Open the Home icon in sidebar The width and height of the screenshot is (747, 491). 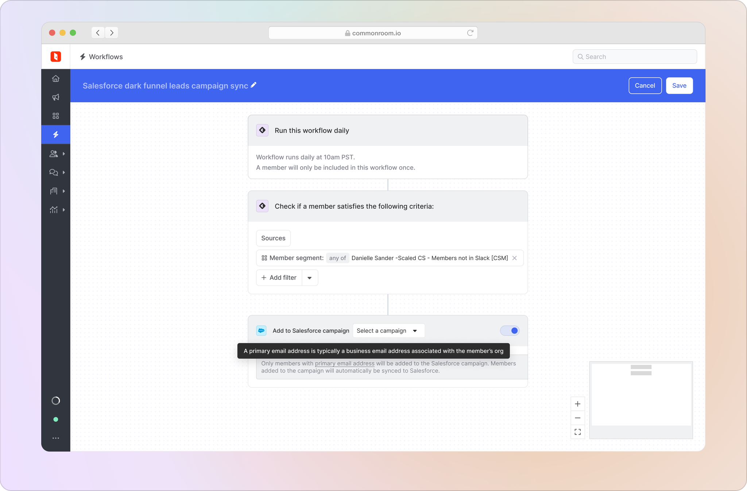(55, 78)
